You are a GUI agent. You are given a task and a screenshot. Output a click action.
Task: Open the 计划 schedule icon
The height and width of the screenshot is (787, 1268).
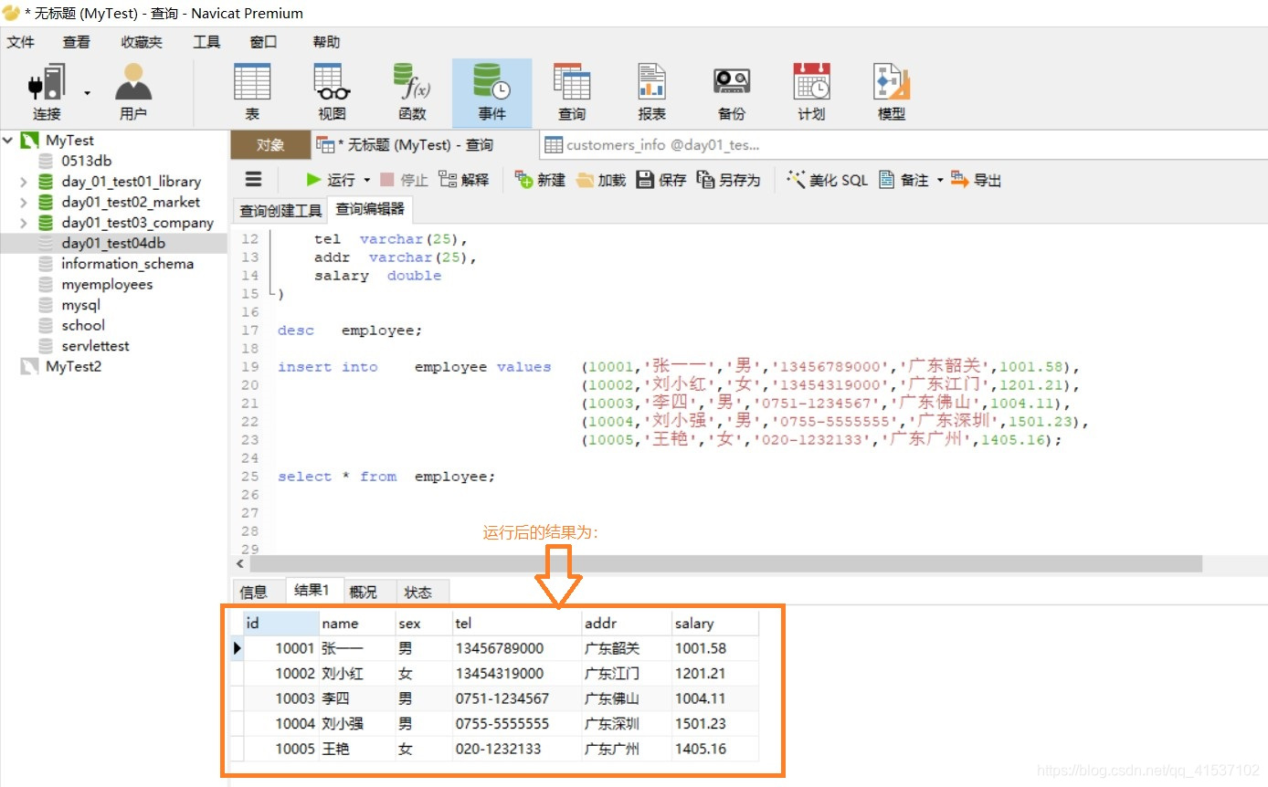pos(811,92)
